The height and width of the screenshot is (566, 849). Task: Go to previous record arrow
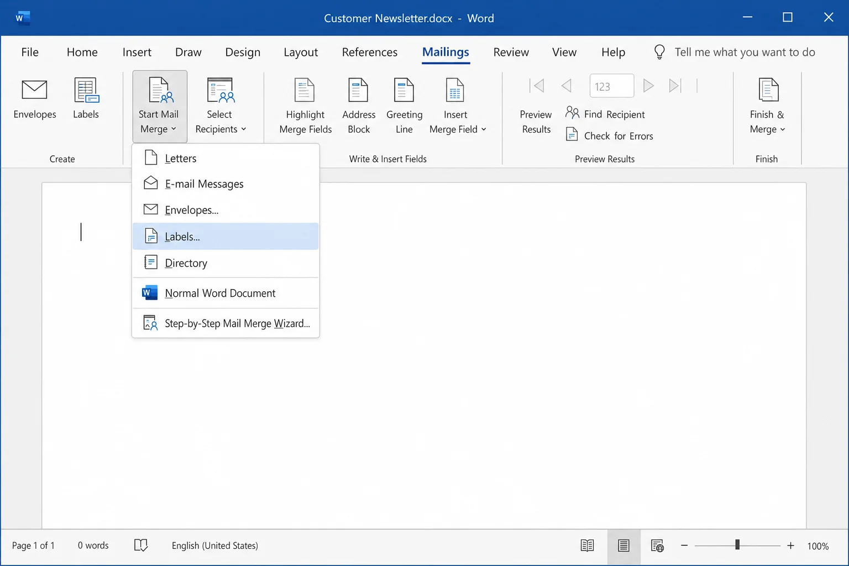pos(566,86)
